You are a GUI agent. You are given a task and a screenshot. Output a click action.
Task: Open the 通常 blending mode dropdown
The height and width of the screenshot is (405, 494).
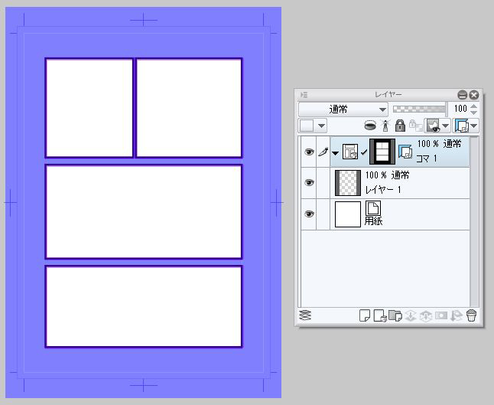(x=343, y=109)
